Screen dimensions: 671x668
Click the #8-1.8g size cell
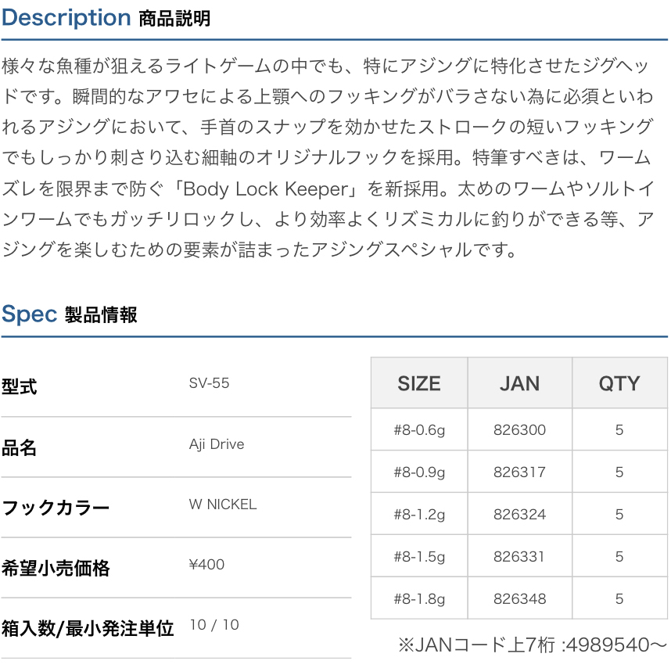pos(419,598)
